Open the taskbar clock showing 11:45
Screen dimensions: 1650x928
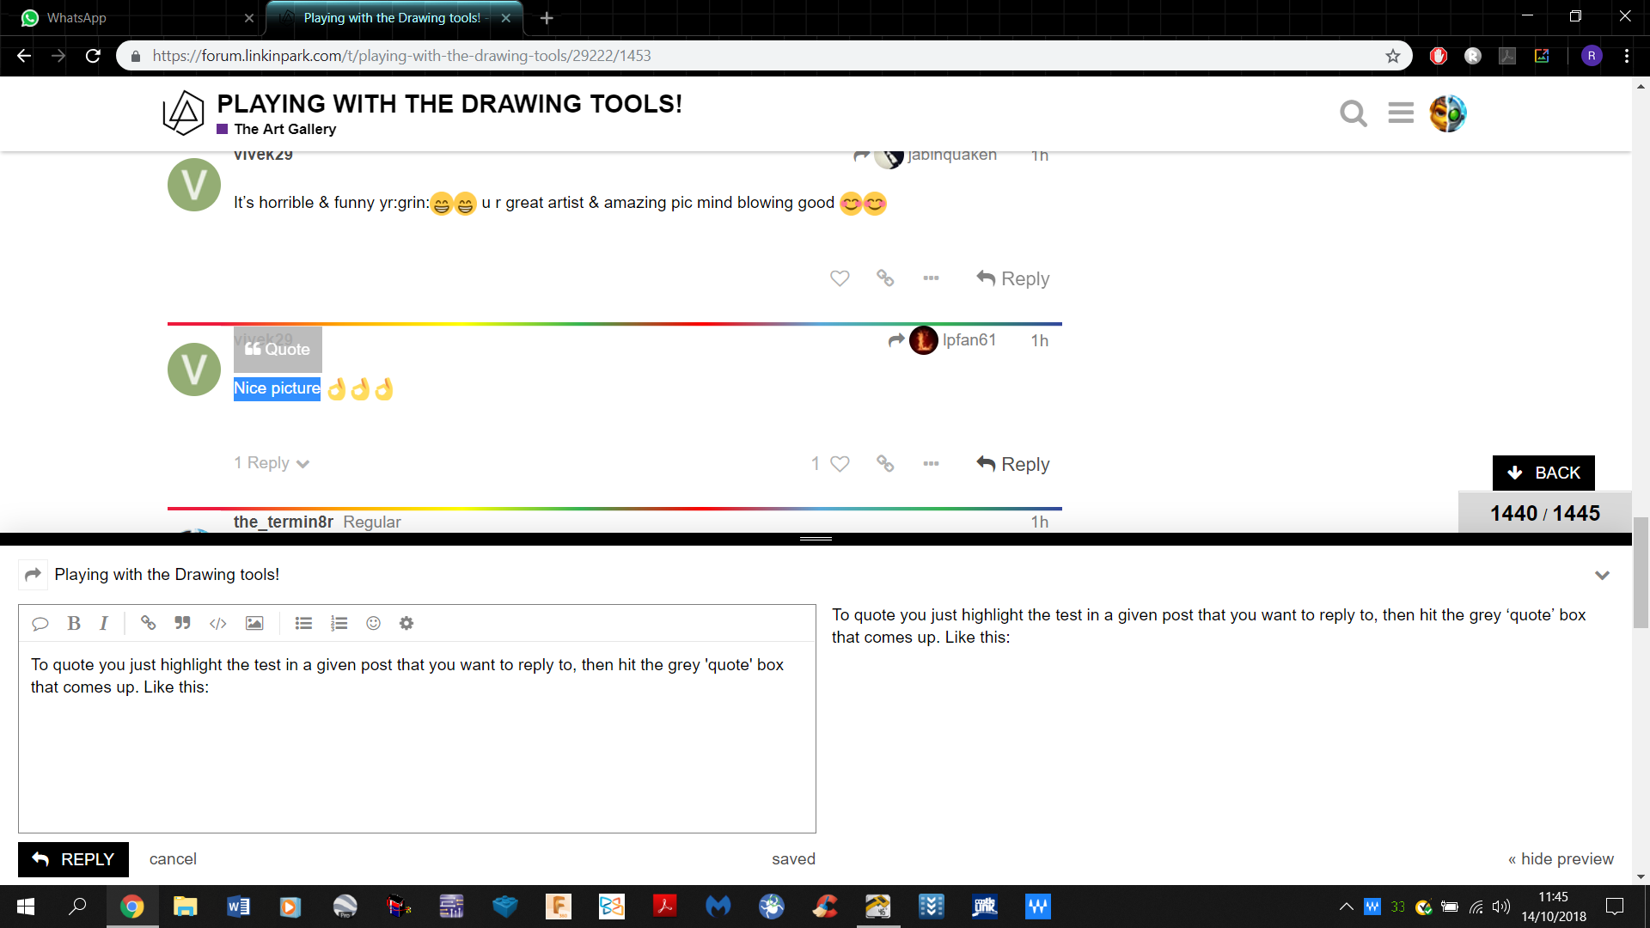1554,907
